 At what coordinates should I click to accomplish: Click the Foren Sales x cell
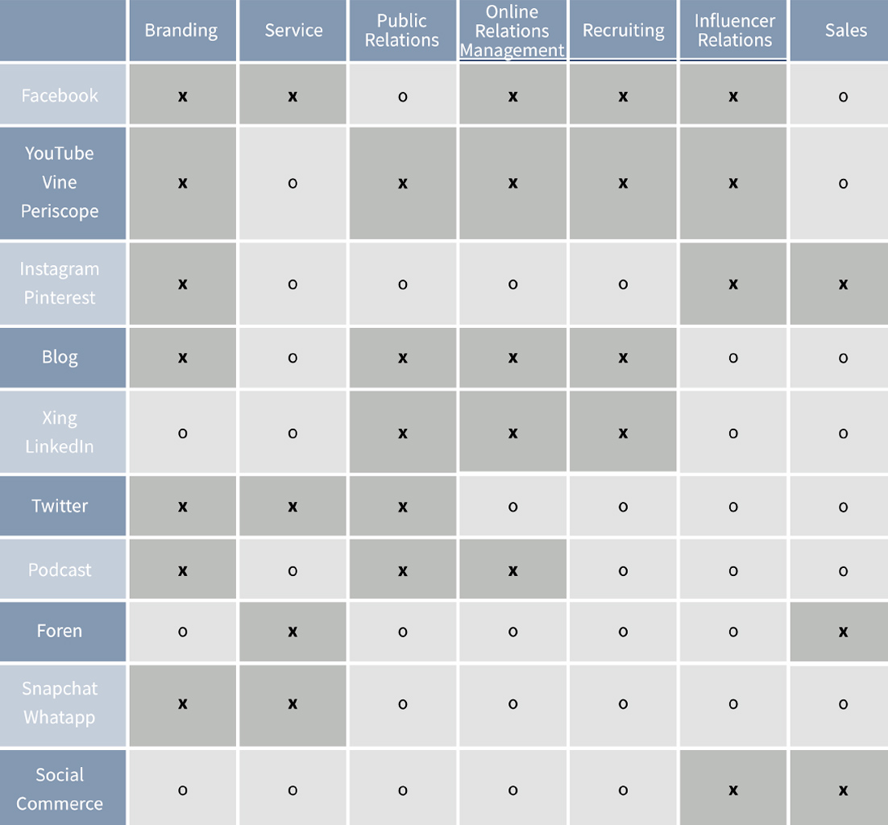tap(843, 632)
